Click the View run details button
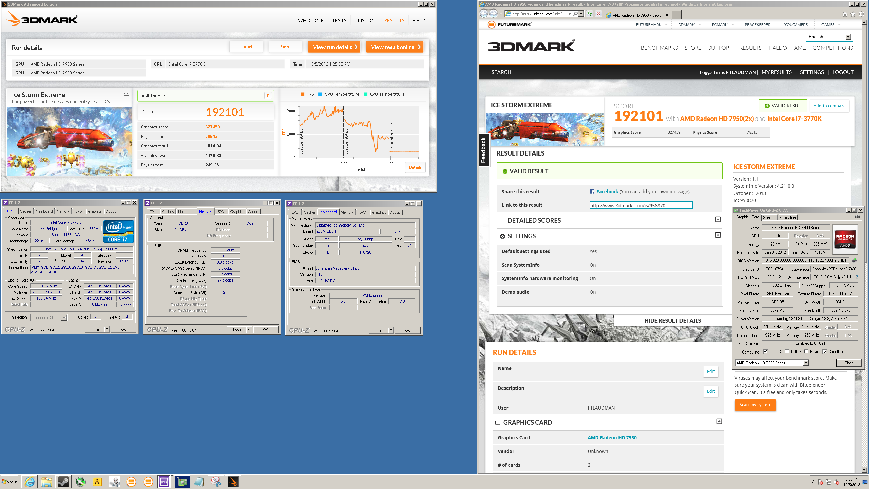The width and height of the screenshot is (869, 489). click(x=334, y=47)
